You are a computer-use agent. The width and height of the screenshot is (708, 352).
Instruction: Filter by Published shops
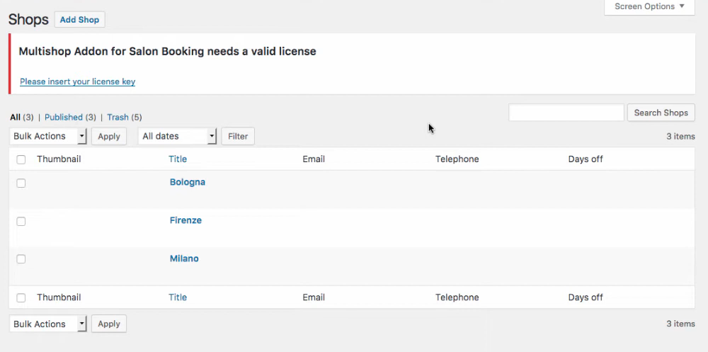click(64, 118)
